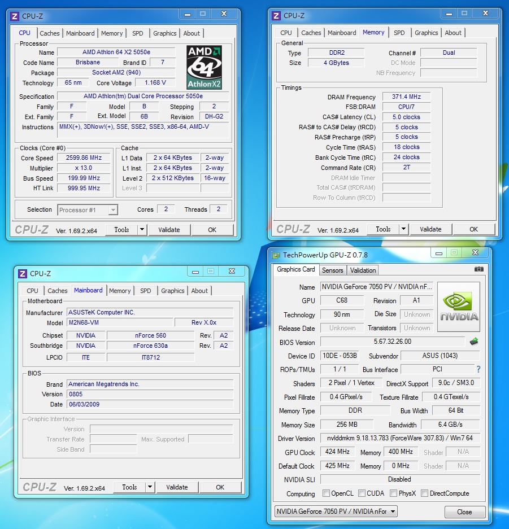Toggle the PhysX checkbox

click(x=393, y=493)
